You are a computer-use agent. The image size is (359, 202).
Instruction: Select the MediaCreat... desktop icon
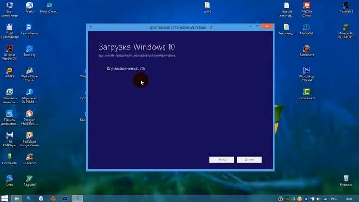click(x=49, y=7)
